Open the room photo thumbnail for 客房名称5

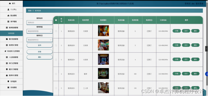coord(103,45)
